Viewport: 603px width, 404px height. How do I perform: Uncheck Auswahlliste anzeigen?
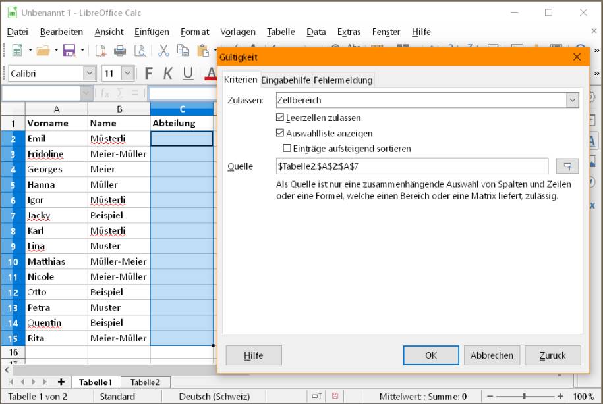(280, 132)
